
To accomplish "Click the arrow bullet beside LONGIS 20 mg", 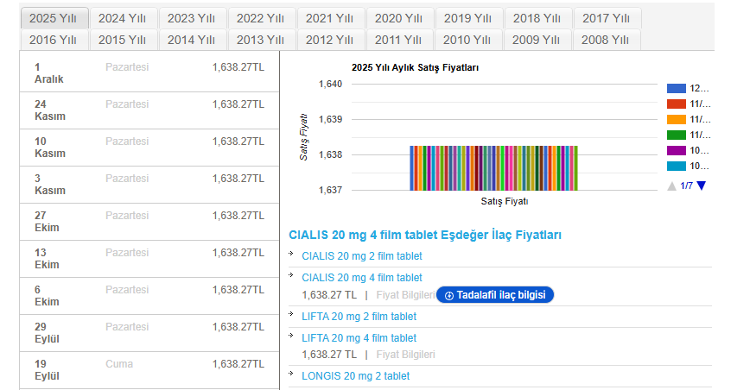I will pos(291,373).
